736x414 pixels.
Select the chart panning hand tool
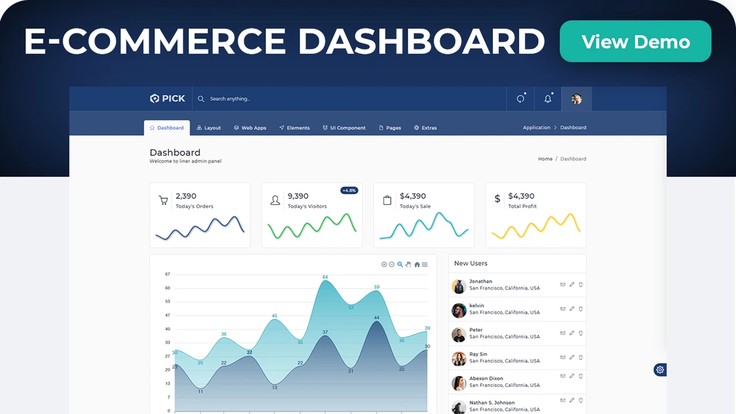(x=408, y=264)
